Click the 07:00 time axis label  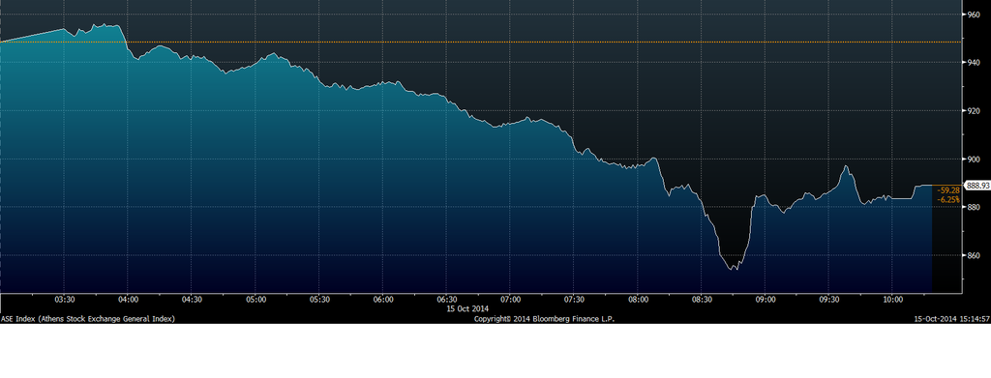(x=511, y=300)
